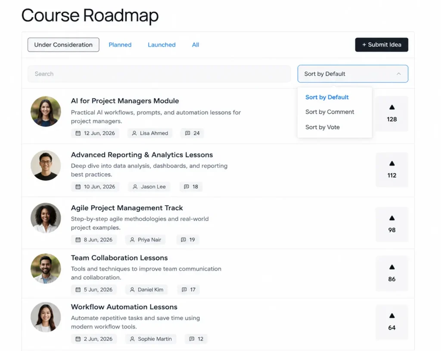Screen dimensions: 441x351
Task: Click the 112 vote count
Action: click(392, 175)
